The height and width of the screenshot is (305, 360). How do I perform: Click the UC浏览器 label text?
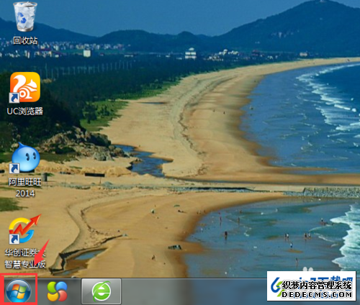pos(25,111)
